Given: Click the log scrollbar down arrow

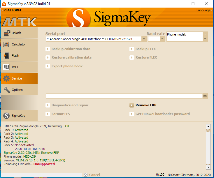Looking at the screenshot, I should point(208,167).
